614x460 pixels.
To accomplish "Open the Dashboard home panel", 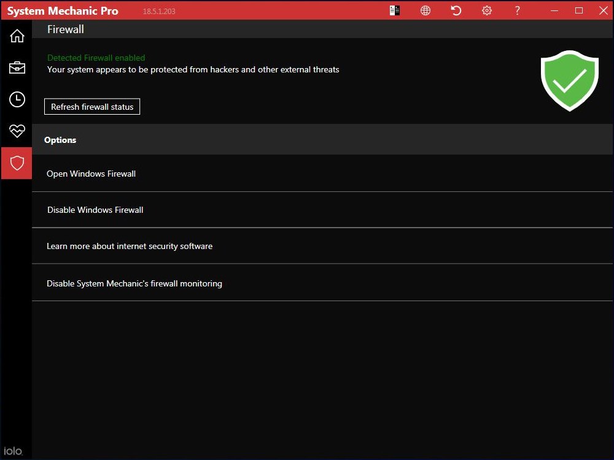I will click(17, 36).
